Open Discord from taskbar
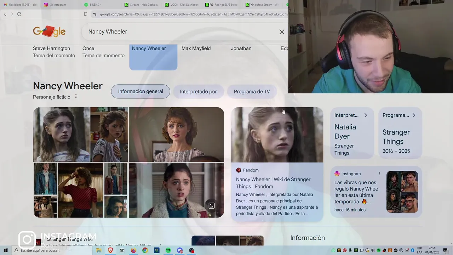 [180, 250]
